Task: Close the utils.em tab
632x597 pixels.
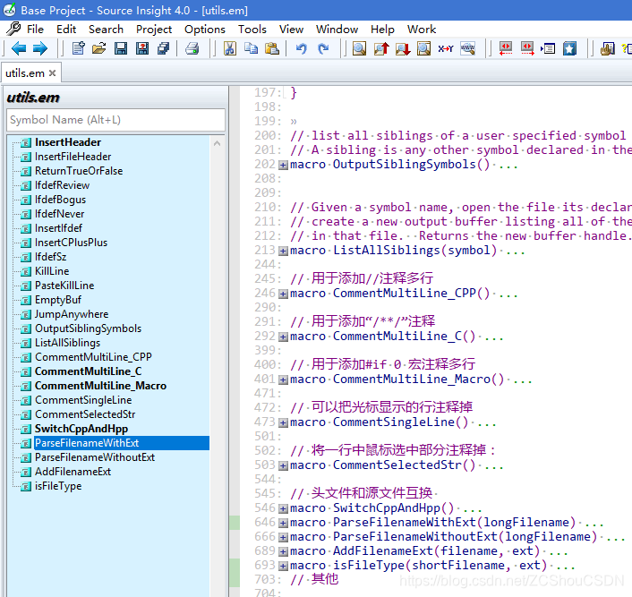Action: tap(52, 73)
